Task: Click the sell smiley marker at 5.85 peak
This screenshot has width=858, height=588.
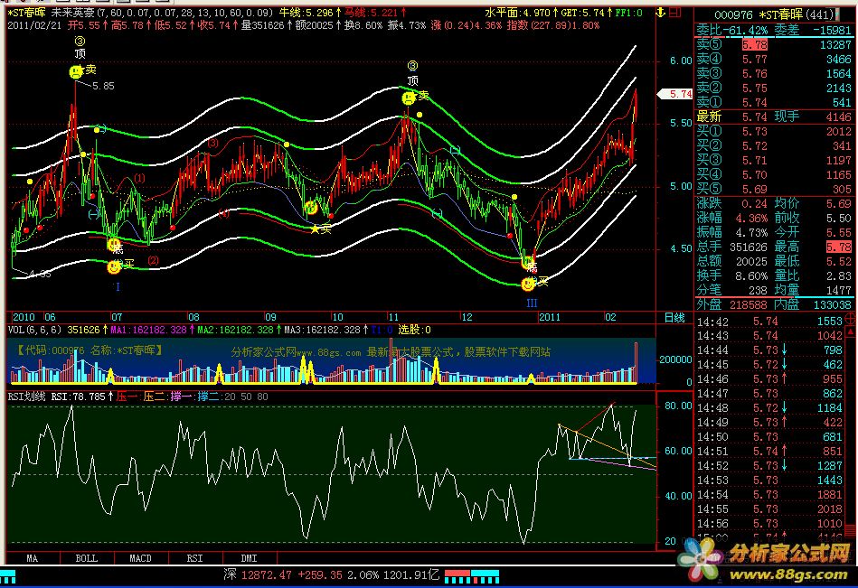Action: point(76,71)
